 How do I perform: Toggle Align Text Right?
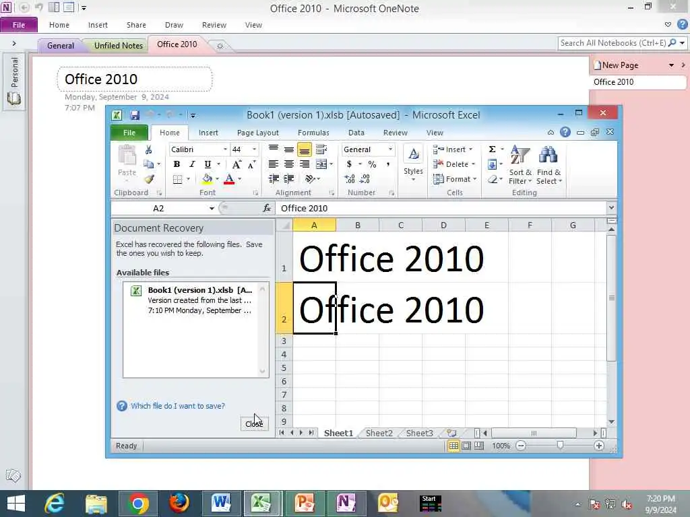tap(304, 164)
